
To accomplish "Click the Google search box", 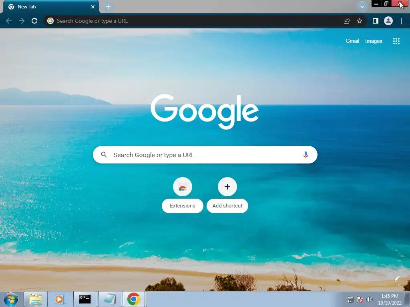I will click(205, 155).
